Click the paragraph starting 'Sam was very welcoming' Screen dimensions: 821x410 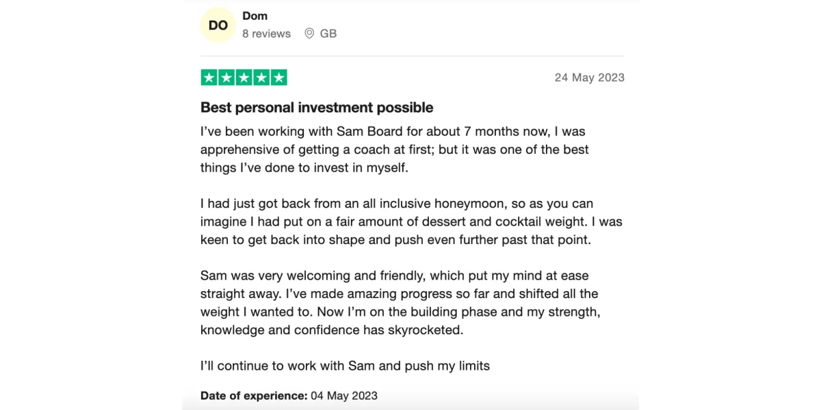[x=400, y=303]
